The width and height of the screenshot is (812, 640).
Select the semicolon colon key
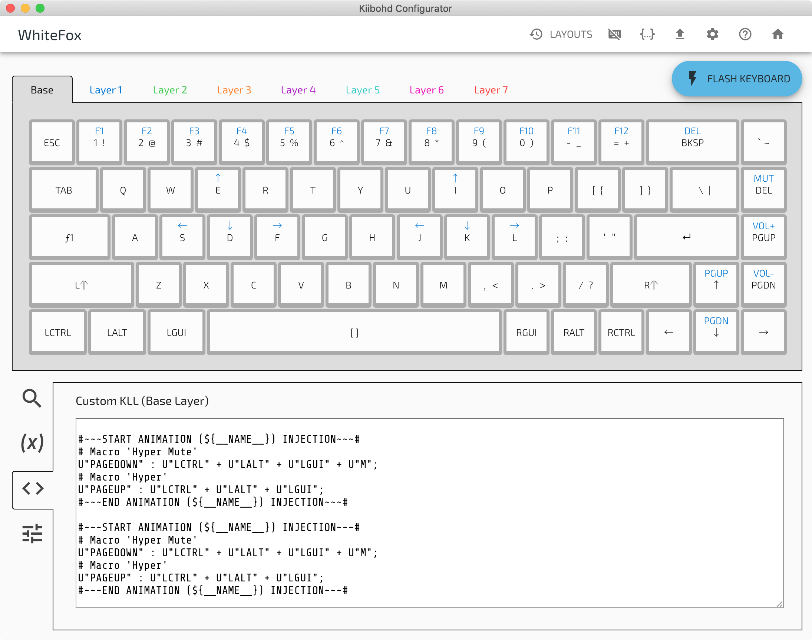pyautogui.click(x=562, y=238)
